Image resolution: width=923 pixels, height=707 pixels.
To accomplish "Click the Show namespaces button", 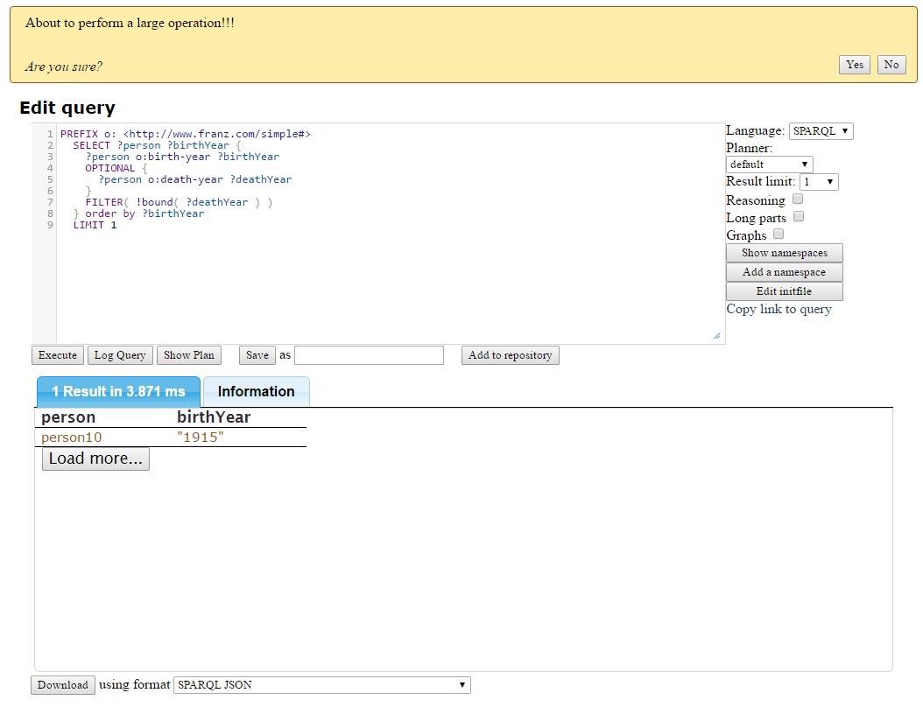I will (x=784, y=253).
